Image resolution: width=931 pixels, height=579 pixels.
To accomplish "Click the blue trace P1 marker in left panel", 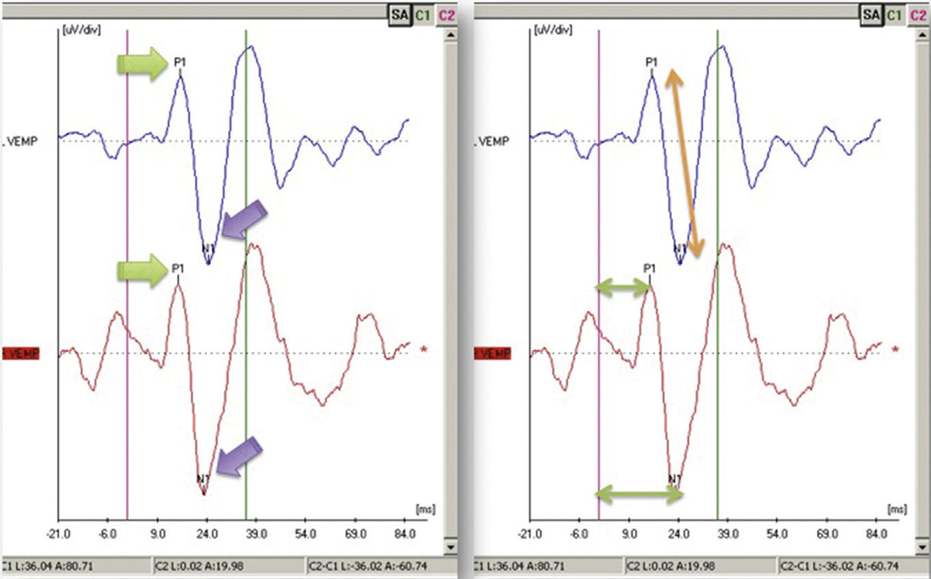I will coord(180,63).
